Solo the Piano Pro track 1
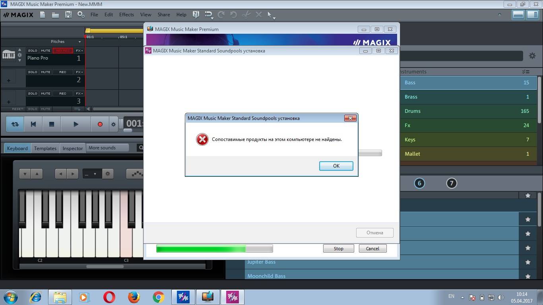Image resolution: width=543 pixels, height=305 pixels. click(33, 51)
